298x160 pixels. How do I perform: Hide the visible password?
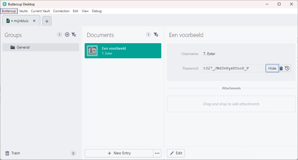(x=272, y=68)
